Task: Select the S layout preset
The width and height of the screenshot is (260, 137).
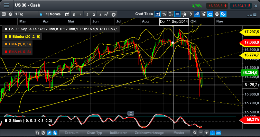Action: point(74,15)
